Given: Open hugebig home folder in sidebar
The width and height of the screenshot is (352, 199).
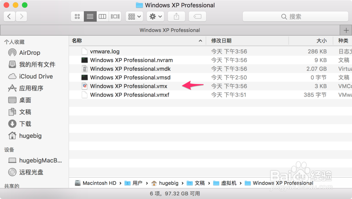Looking at the screenshot, I should point(30,136).
